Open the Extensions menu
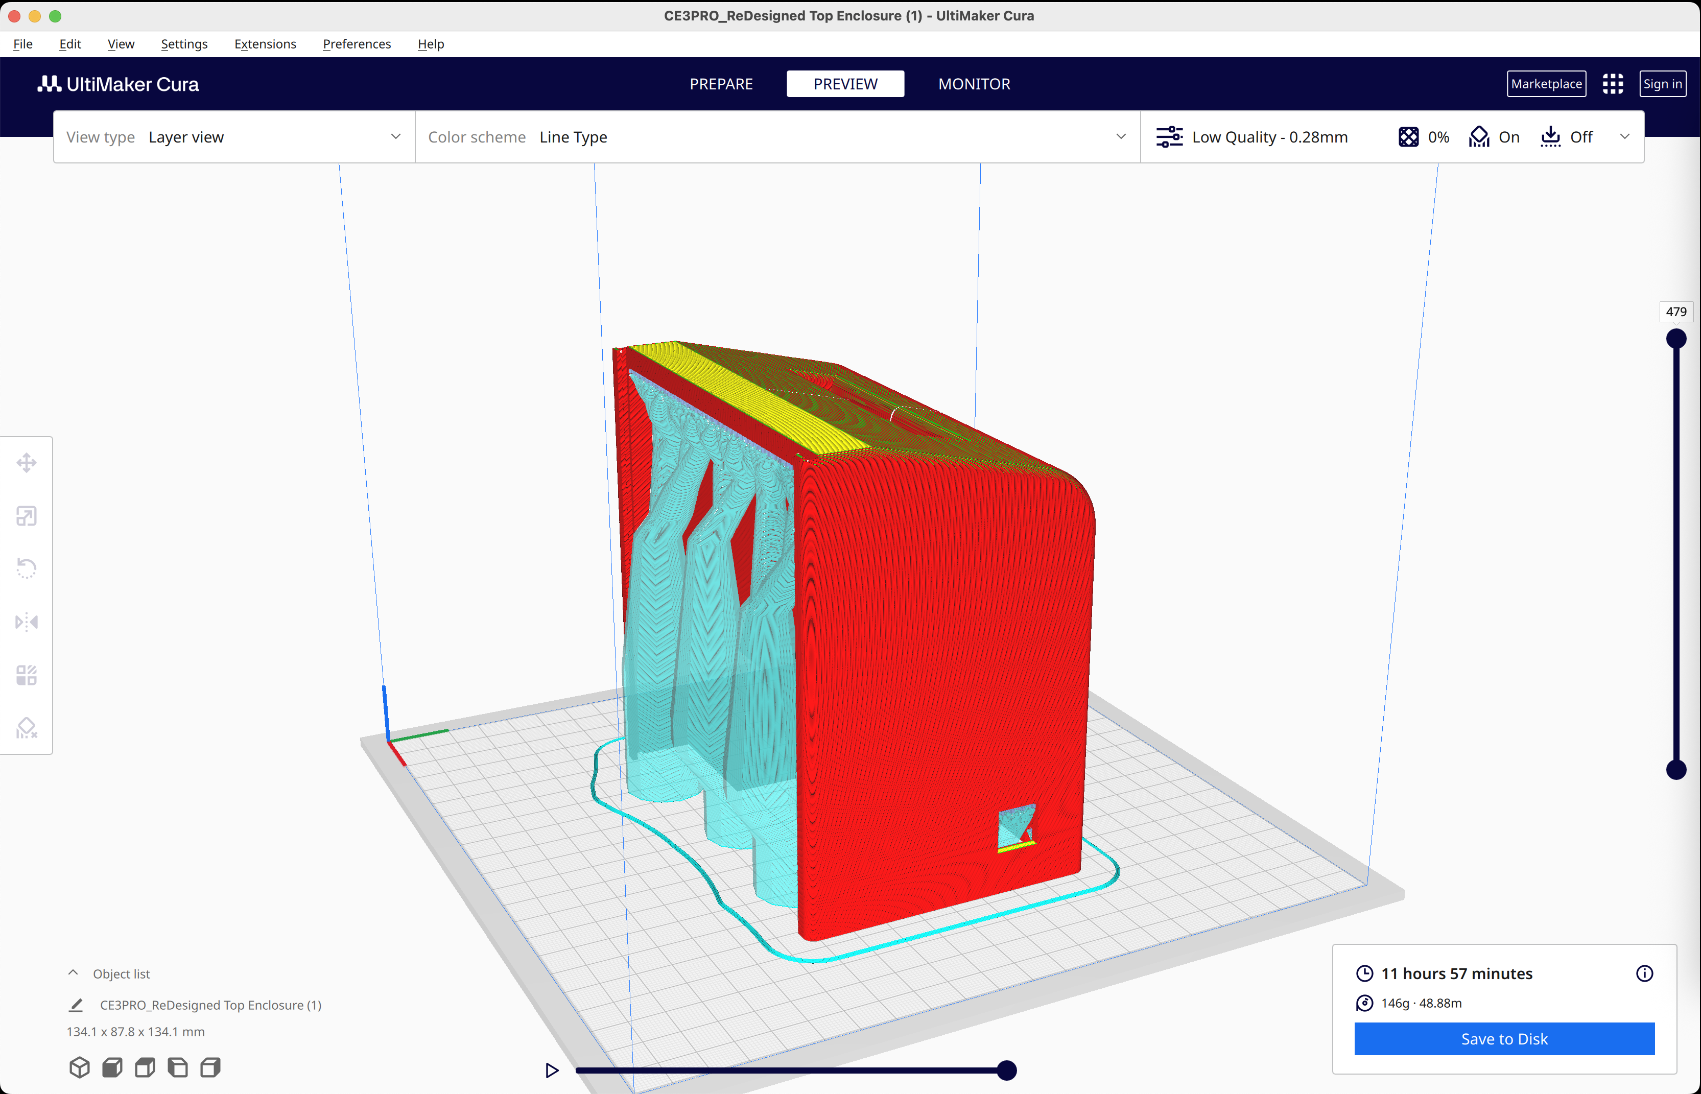 tap(265, 44)
